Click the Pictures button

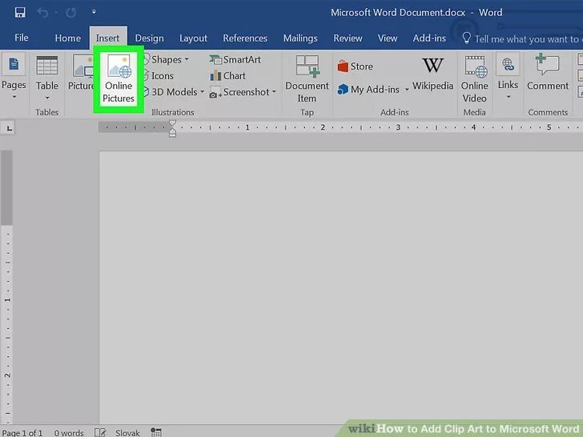81,73
